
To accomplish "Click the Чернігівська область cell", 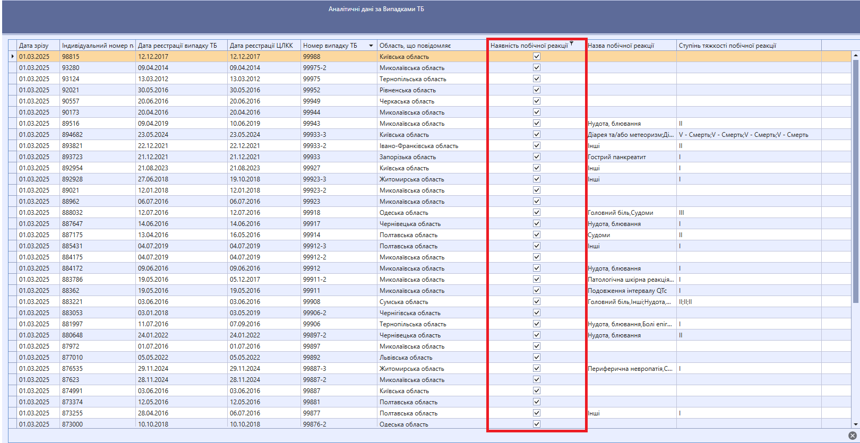I will pyautogui.click(x=433, y=313).
